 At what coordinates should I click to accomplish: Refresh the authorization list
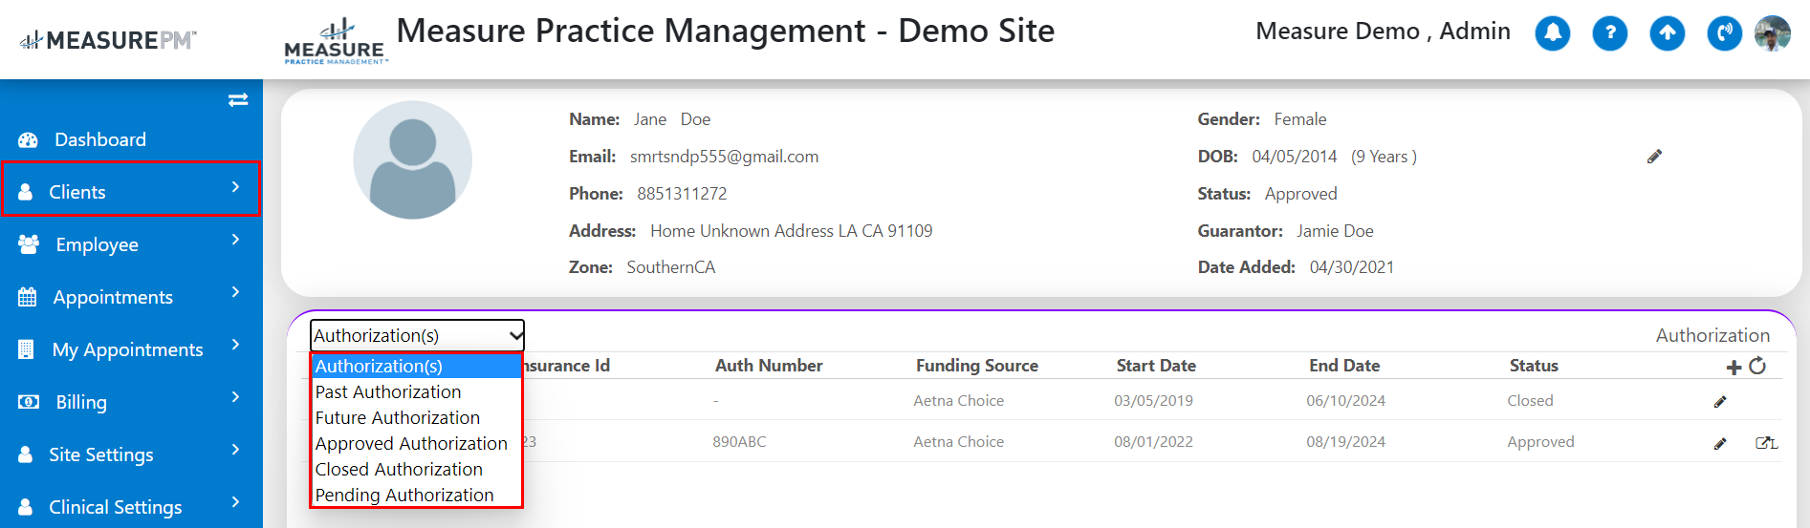[x=1757, y=366]
